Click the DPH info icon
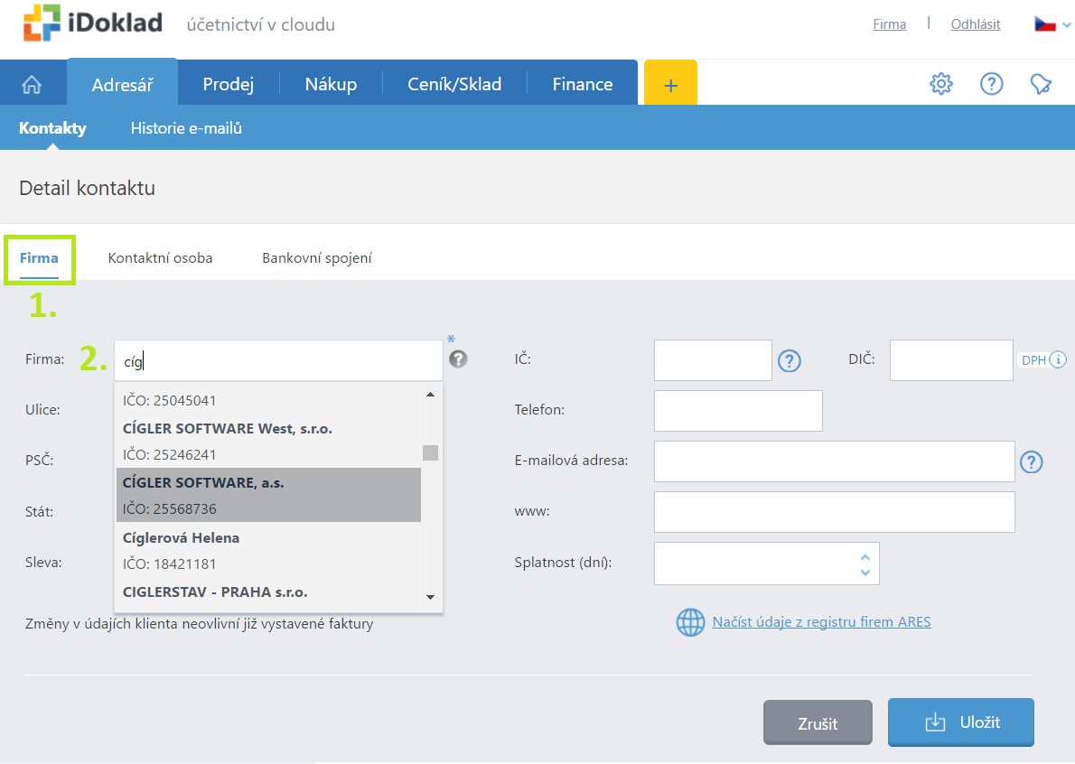Viewport: 1075px width, 764px height. coord(1058,359)
